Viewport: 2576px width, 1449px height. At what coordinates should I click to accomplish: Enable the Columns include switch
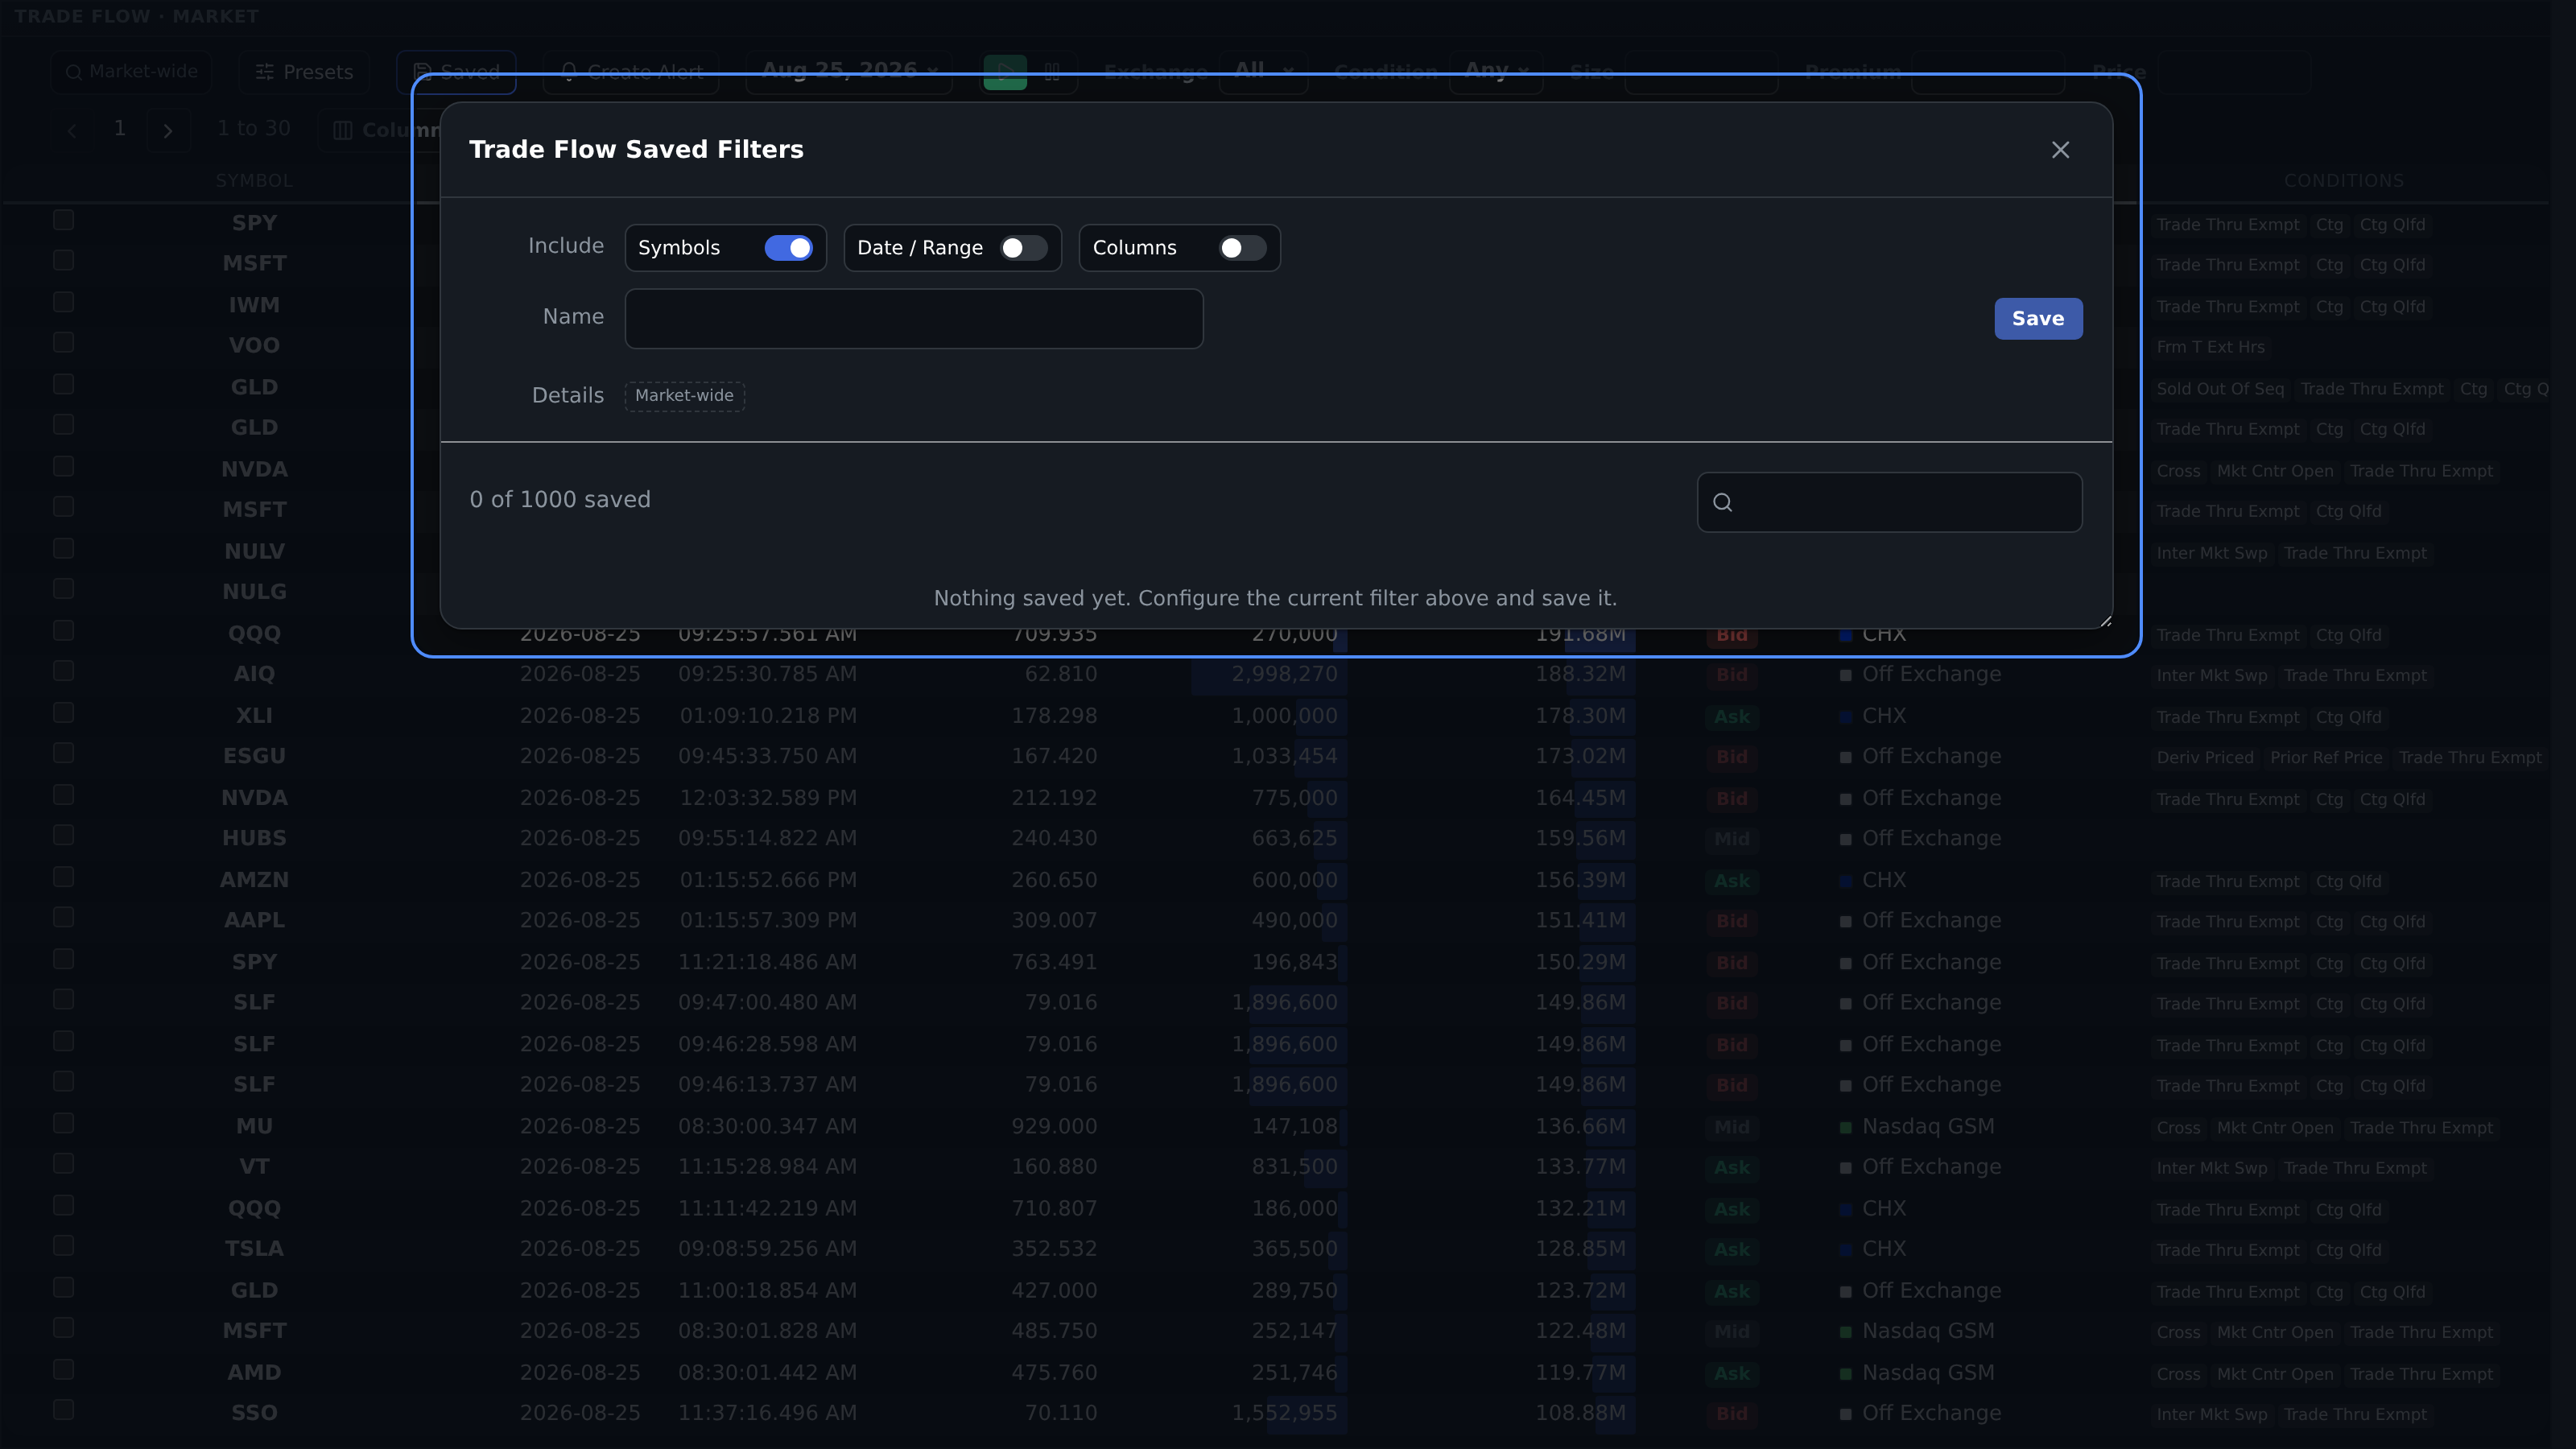pyautogui.click(x=1242, y=248)
